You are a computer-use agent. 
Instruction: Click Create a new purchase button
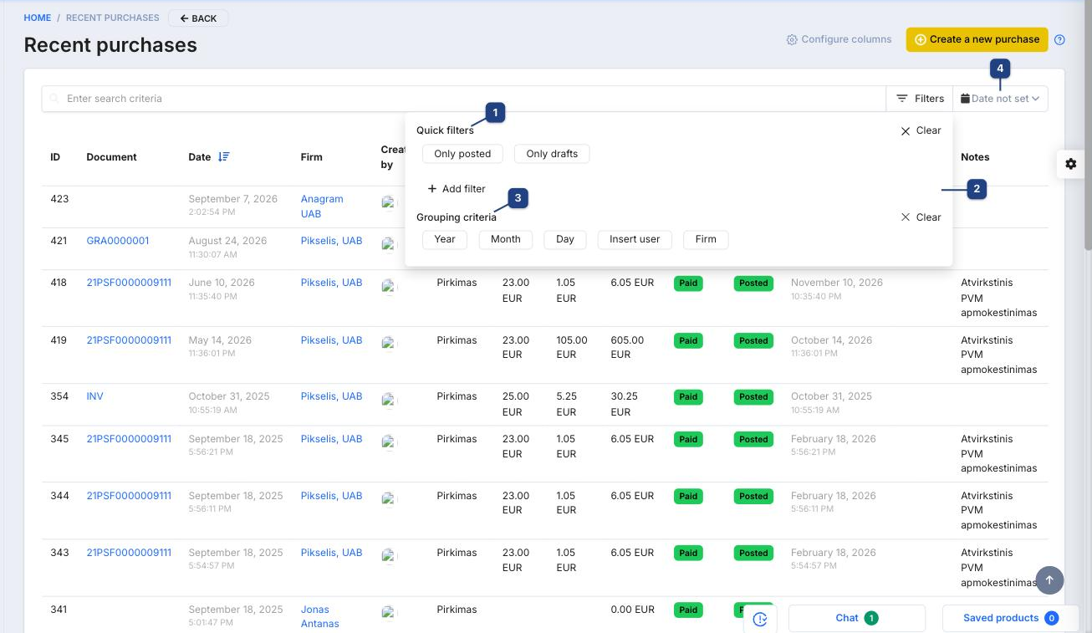point(977,39)
